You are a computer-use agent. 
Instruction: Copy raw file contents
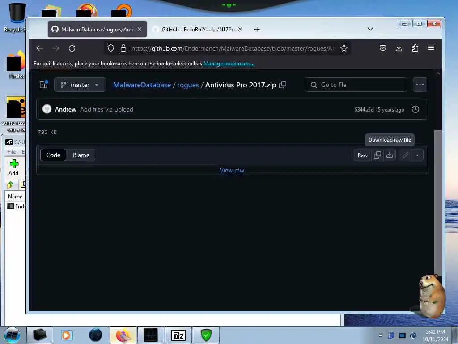[x=377, y=155]
